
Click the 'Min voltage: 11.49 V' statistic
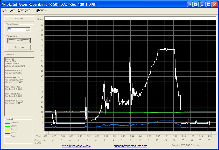point(14,82)
